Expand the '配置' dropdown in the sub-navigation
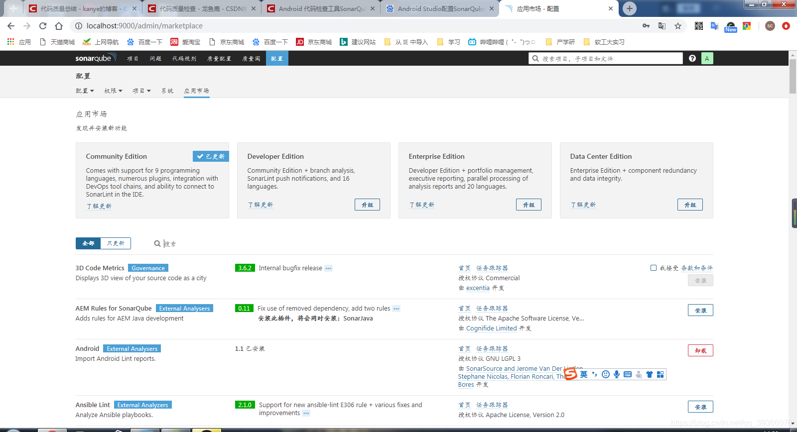Image resolution: width=797 pixels, height=432 pixels. (85, 91)
